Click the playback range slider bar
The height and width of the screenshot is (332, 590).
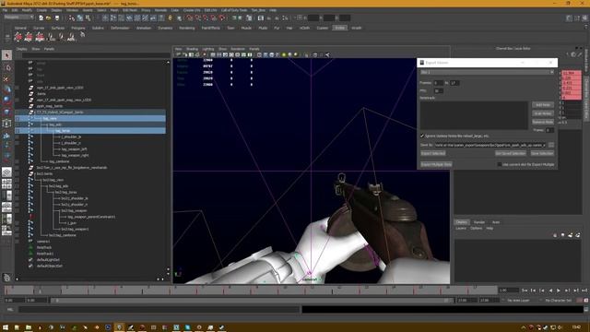pos(253,301)
